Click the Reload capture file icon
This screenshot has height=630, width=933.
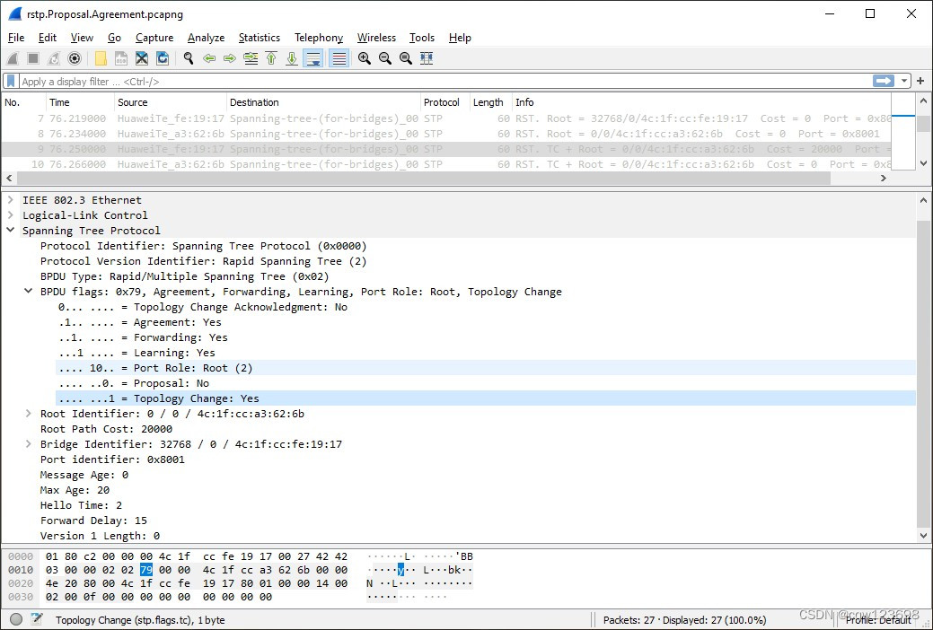click(x=163, y=58)
